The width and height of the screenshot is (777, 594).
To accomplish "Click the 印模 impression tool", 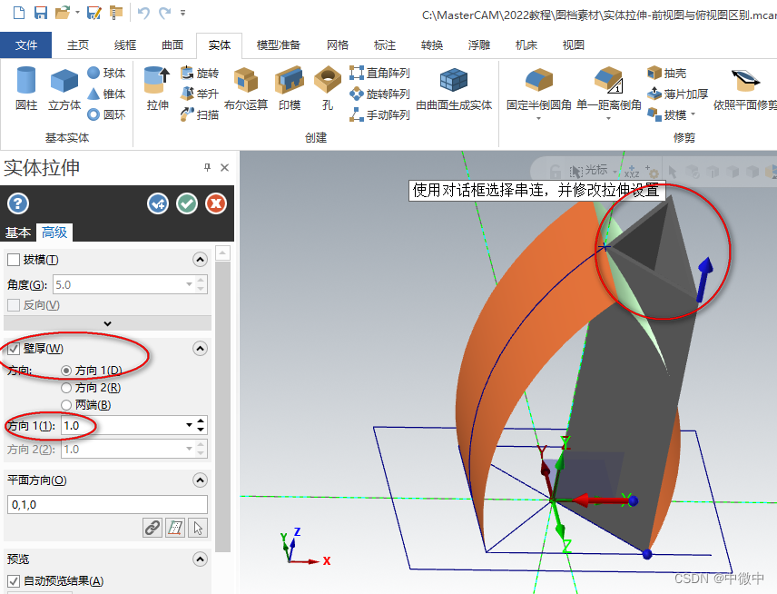I will point(290,88).
